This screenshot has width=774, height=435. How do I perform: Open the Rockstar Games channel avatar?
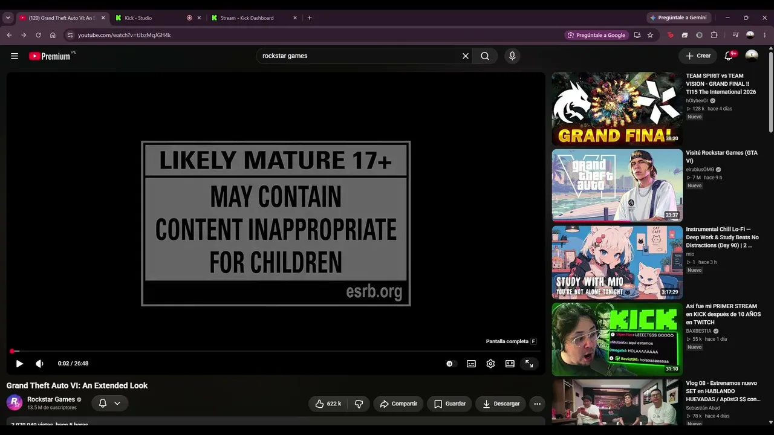coord(15,402)
